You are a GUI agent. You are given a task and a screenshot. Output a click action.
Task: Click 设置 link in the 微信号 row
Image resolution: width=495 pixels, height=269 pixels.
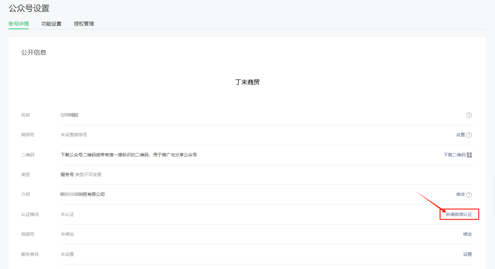pos(460,135)
